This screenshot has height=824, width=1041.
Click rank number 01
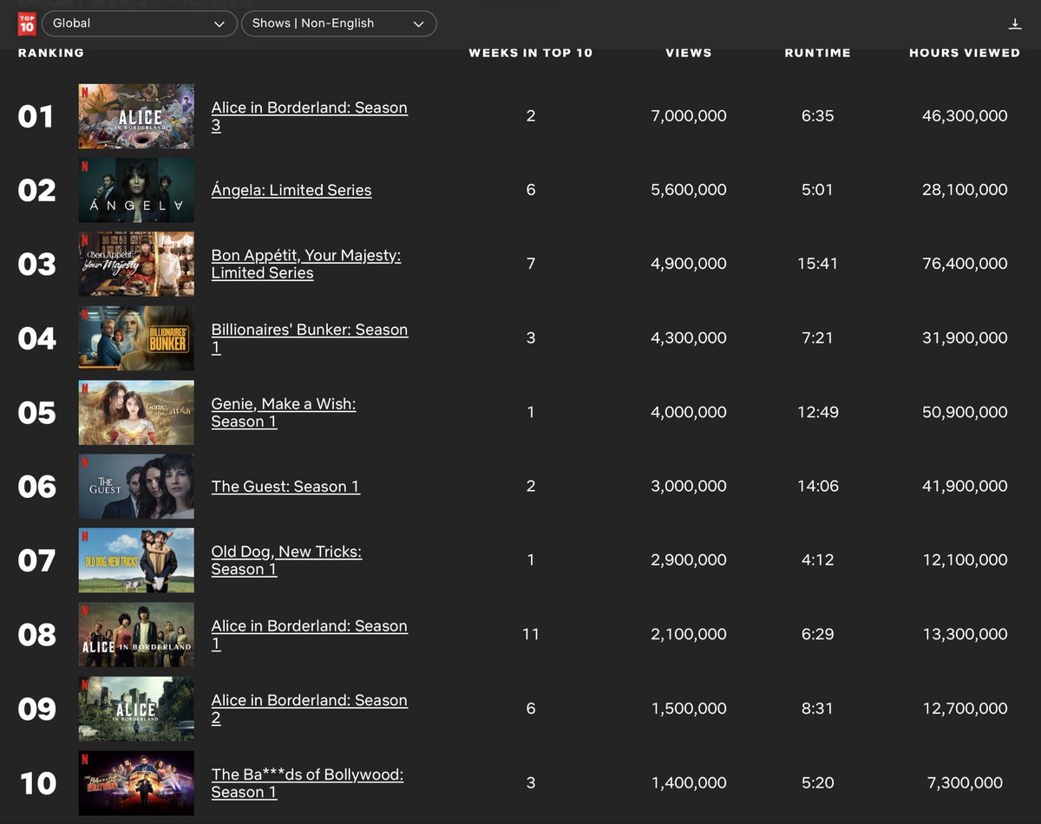[x=36, y=116]
